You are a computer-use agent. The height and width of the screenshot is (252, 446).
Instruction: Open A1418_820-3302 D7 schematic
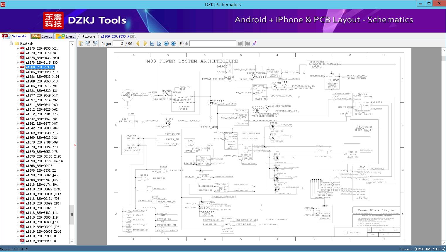pos(41,208)
